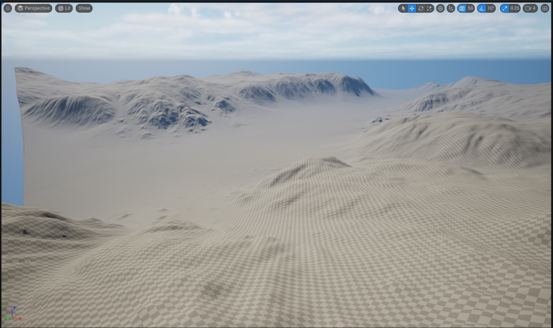
Task: Click the XYZ axis orientation indicator
Action: (x=14, y=314)
